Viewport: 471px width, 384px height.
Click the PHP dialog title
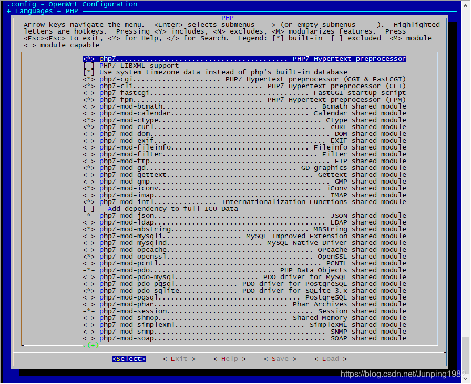pyautogui.click(x=228, y=18)
